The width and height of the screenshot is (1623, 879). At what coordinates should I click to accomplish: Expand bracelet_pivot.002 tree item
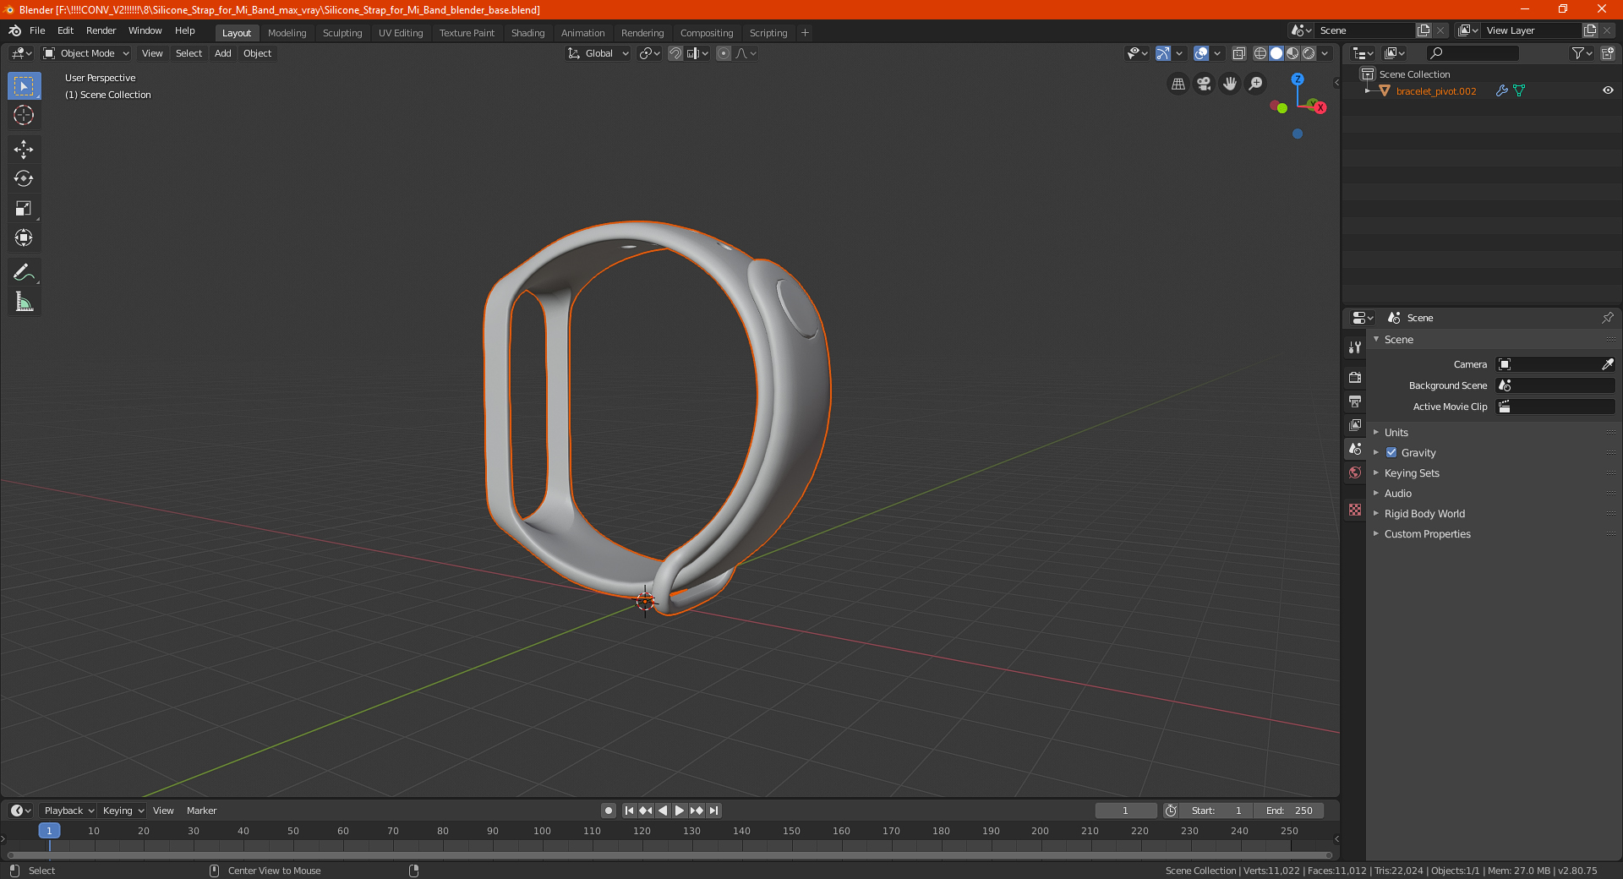tap(1368, 90)
